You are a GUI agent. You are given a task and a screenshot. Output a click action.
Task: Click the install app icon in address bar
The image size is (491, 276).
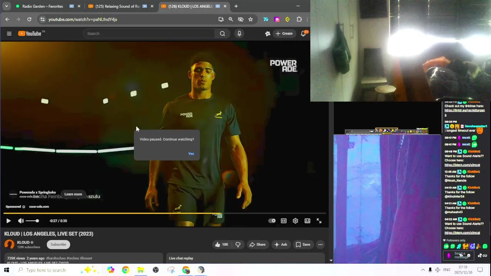point(221,19)
